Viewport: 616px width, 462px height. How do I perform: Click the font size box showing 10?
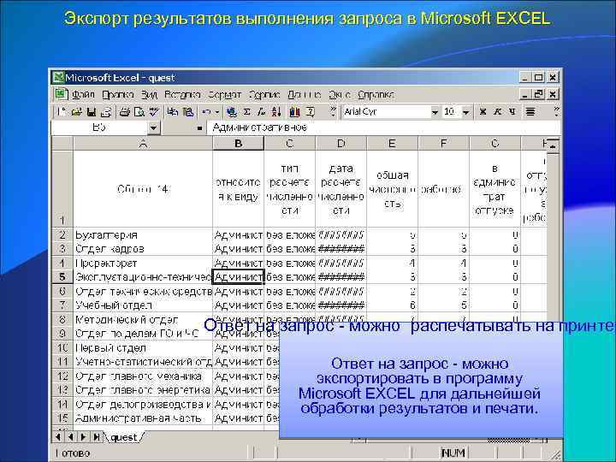coord(451,111)
